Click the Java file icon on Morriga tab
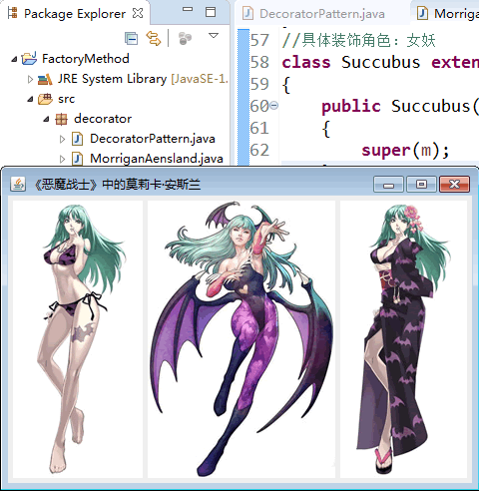Image resolution: width=479 pixels, height=491 pixels. click(422, 14)
